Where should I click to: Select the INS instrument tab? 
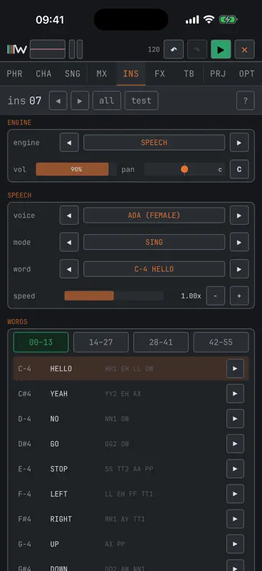[131, 74]
